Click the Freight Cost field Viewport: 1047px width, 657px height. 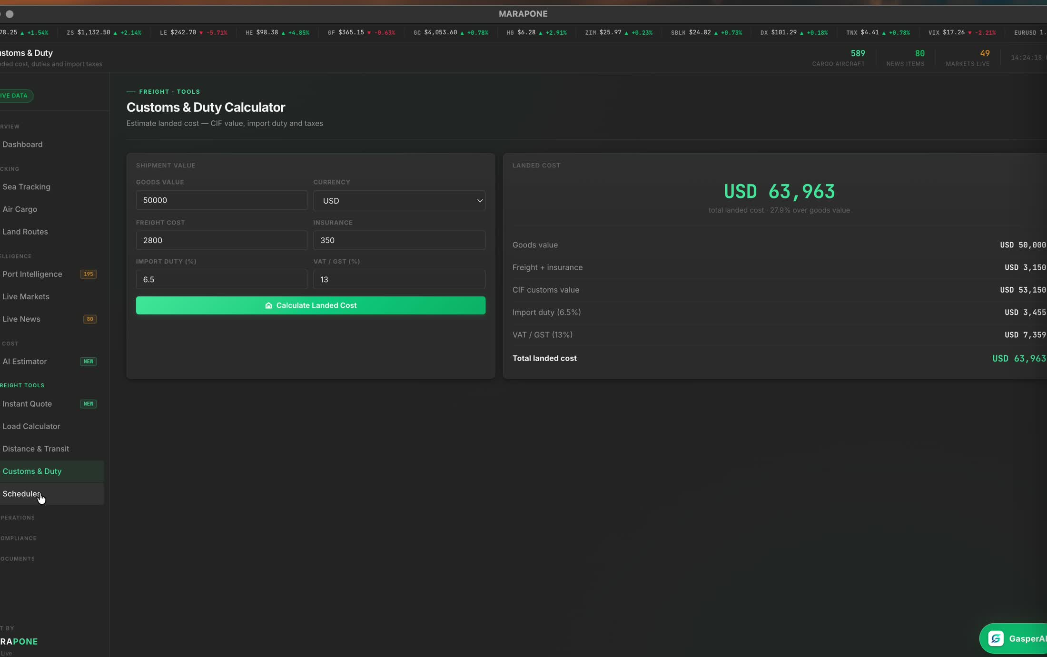222,240
